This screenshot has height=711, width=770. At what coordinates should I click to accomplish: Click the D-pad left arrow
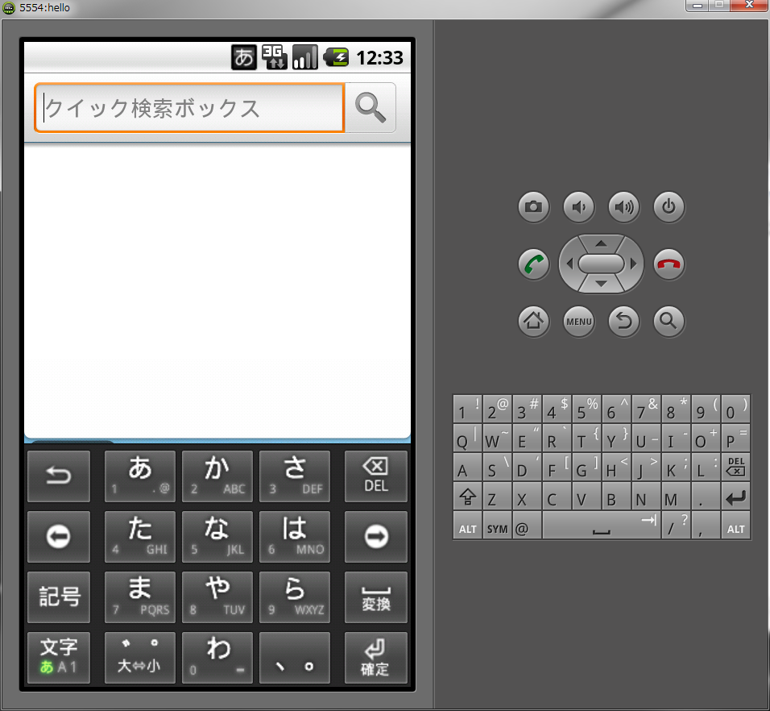(x=569, y=264)
